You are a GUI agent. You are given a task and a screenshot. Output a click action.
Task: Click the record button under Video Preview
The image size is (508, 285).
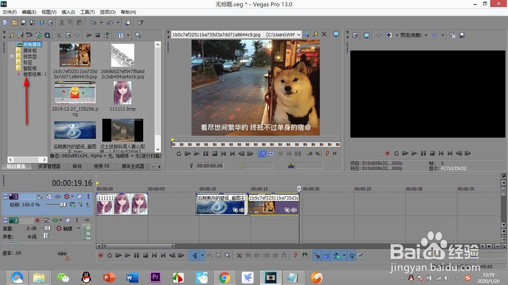(387, 153)
